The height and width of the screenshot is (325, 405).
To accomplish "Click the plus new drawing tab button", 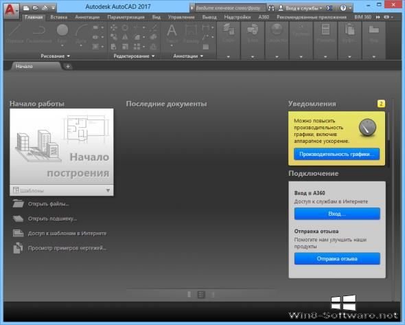I will tap(68, 67).
